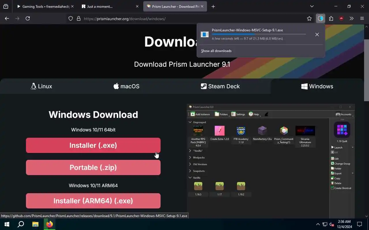This screenshot has height=230, width=369.
Task: Select Nomifactory CEu instance icon
Action: pos(262,131)
